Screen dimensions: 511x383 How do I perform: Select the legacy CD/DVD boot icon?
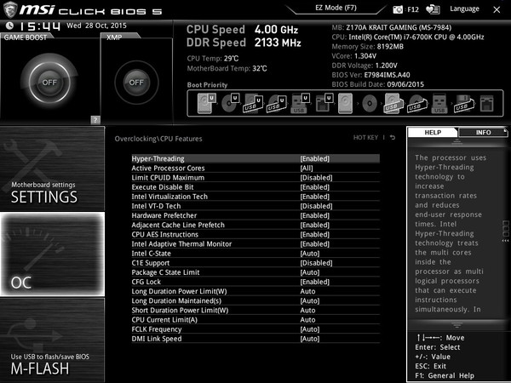click(x=370, y=103)
